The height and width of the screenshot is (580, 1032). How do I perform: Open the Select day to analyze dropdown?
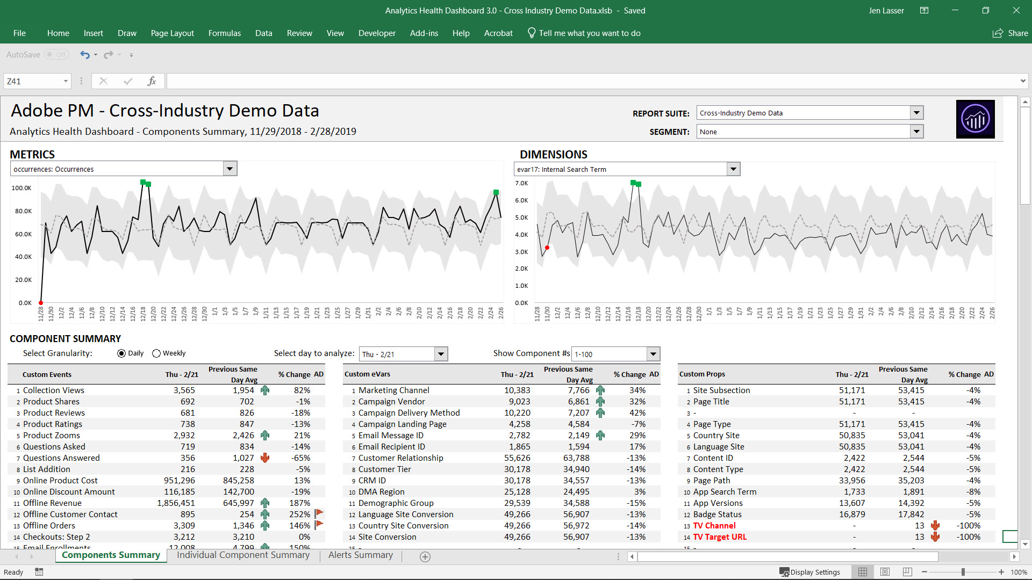click(x=441, y=354)
